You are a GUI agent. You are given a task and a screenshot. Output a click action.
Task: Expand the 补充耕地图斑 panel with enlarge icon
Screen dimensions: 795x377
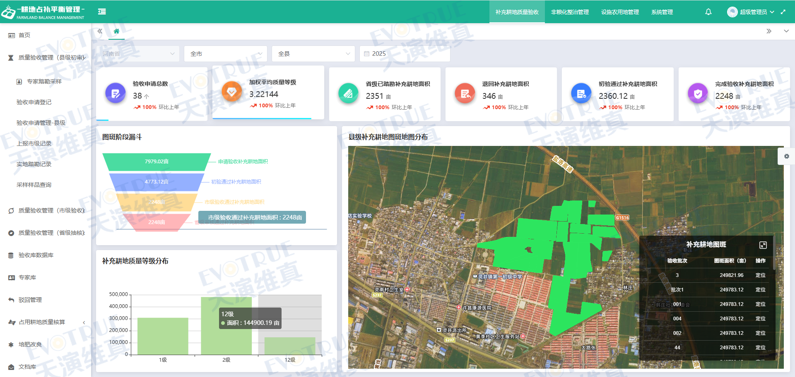point(763,245)
